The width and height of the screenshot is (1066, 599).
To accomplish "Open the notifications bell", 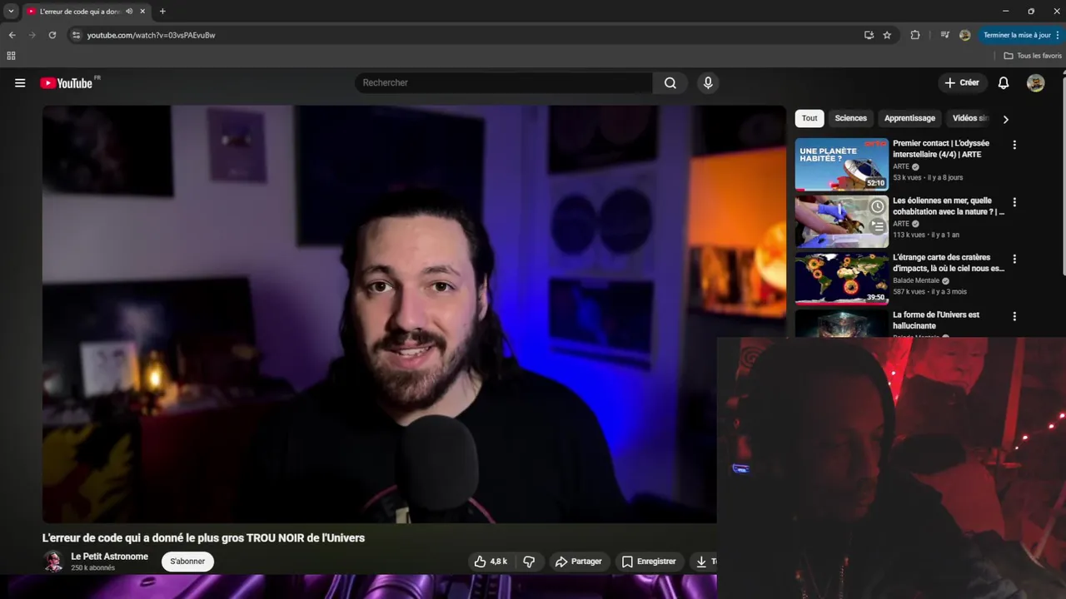I will click(1004, 83).
